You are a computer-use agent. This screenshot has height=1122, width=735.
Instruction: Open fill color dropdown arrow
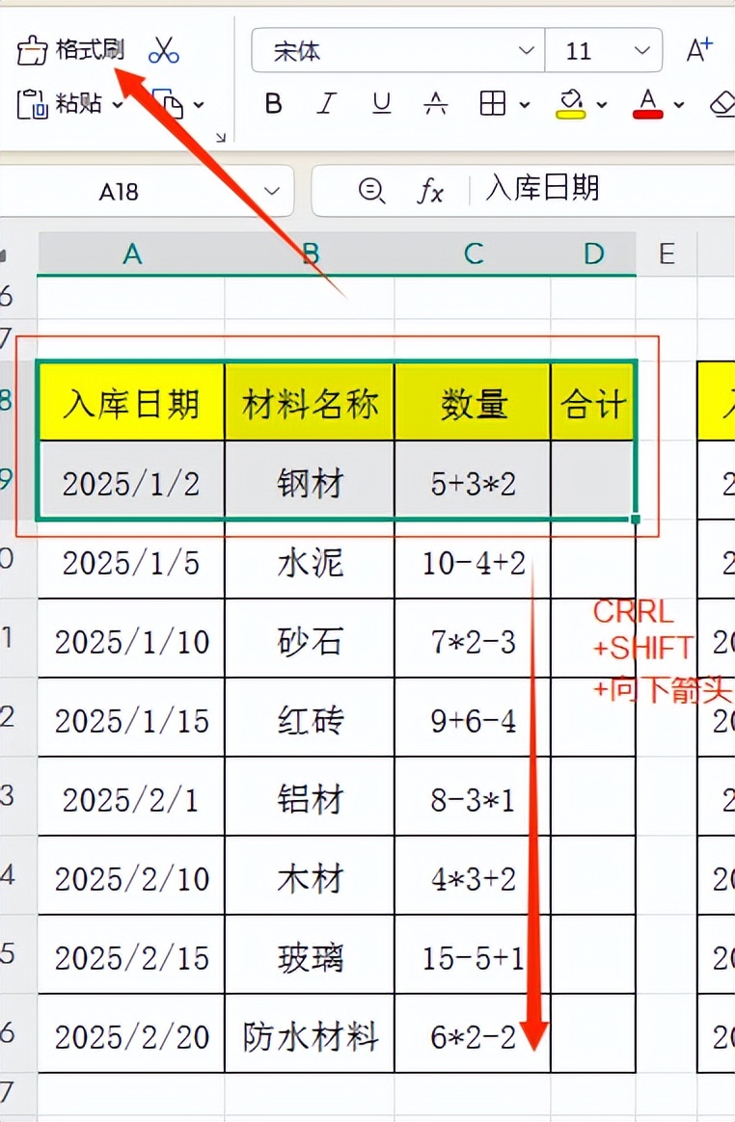tap(602, 104)
